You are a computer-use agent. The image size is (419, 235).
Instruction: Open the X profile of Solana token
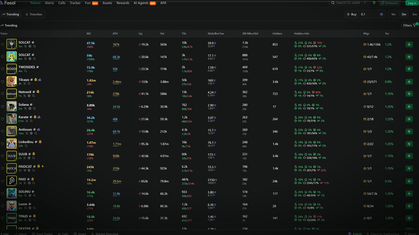[25, 109]
